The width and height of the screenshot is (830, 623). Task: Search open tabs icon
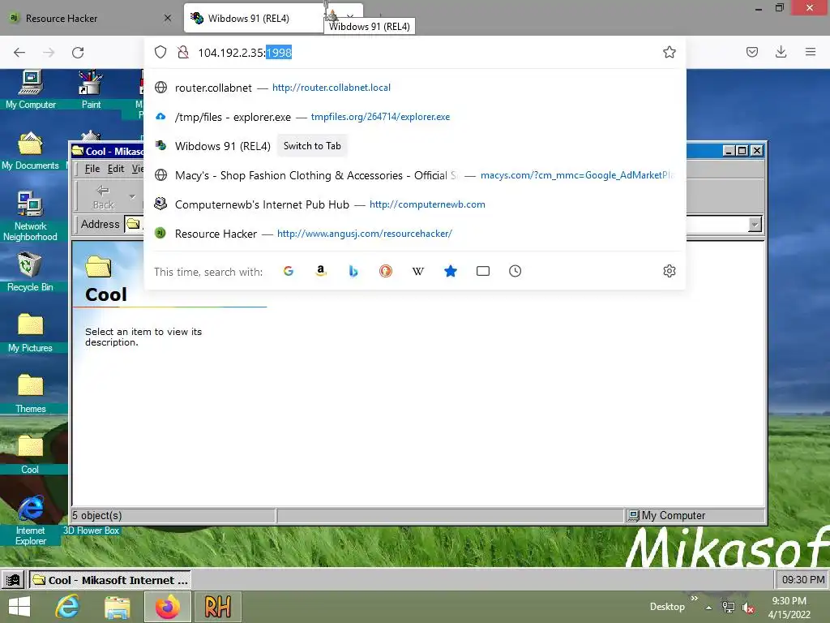pyautogui.click(x=483, y=271)
